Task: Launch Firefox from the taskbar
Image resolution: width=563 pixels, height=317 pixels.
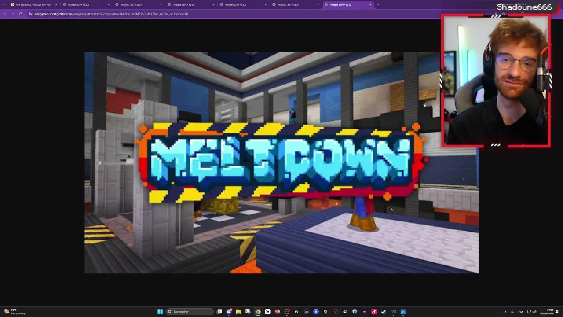Action: 277,312
